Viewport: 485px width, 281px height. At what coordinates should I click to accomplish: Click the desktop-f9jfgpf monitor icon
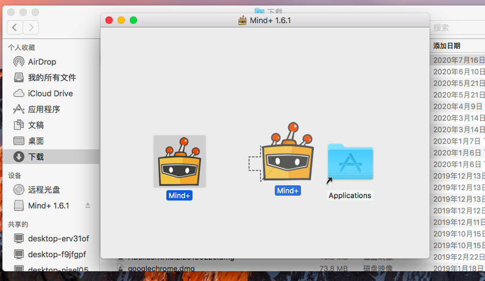19,254
